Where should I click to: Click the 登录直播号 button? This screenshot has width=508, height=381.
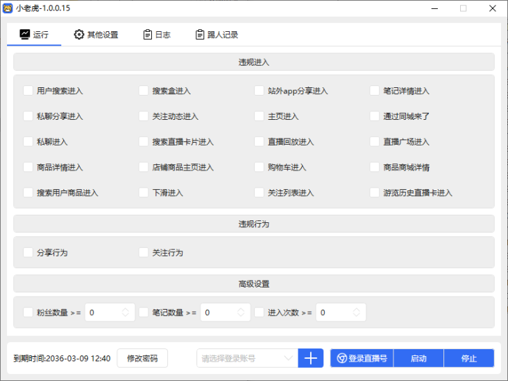[362, 358]
